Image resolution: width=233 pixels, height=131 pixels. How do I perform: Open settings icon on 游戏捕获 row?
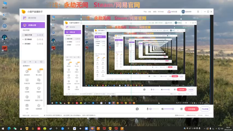tap(40, 44)
